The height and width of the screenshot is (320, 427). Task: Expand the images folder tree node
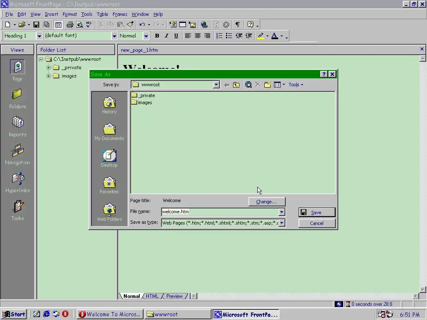[48, 76]
